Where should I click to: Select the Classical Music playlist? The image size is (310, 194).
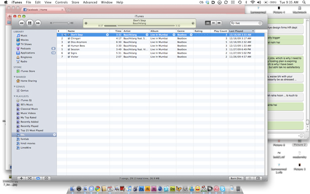(x=29, y=109)
